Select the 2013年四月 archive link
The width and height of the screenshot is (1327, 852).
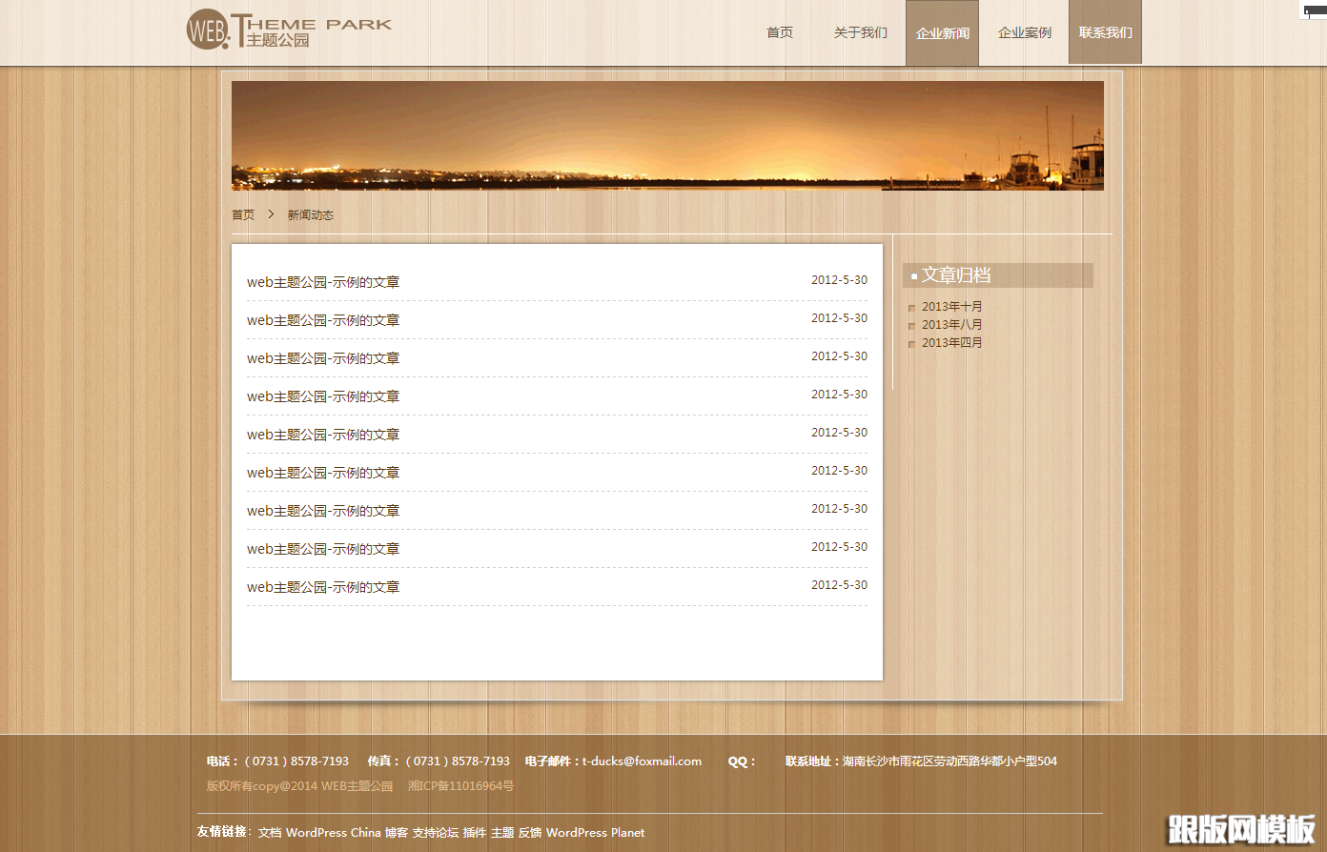pos(951,343)
